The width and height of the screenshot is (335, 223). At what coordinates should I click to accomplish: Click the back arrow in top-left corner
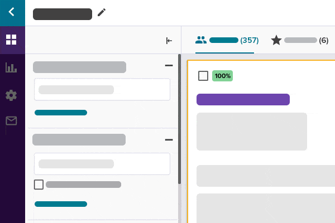tap(12, 12)
